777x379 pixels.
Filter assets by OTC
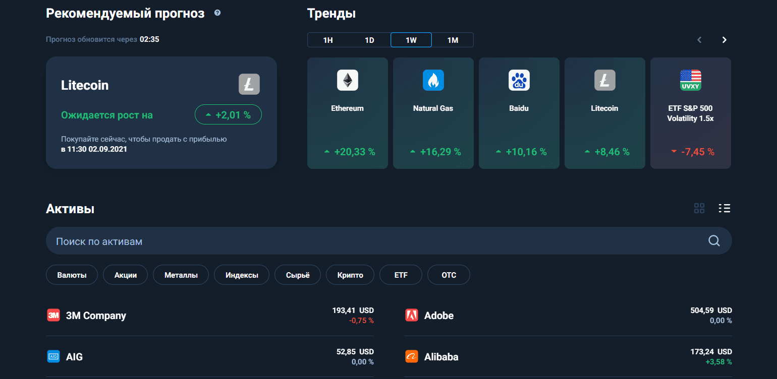point(449,275)
